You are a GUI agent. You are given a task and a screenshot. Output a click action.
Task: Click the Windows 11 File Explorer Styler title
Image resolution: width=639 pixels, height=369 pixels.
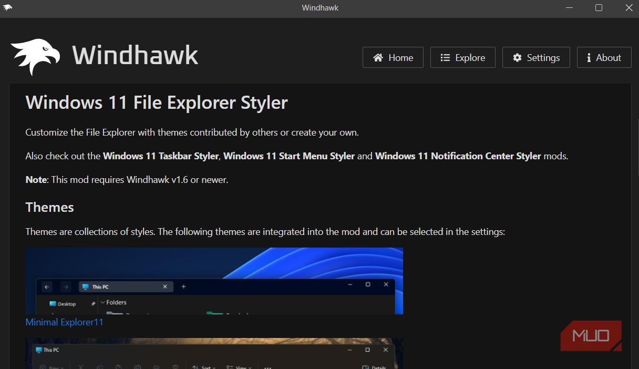pos(157,102)
